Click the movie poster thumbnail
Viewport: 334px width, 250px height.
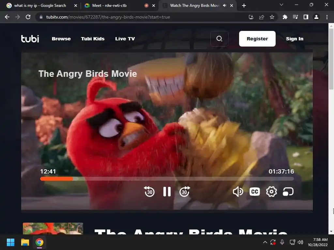pyautogui.click(x=53, y=228)
